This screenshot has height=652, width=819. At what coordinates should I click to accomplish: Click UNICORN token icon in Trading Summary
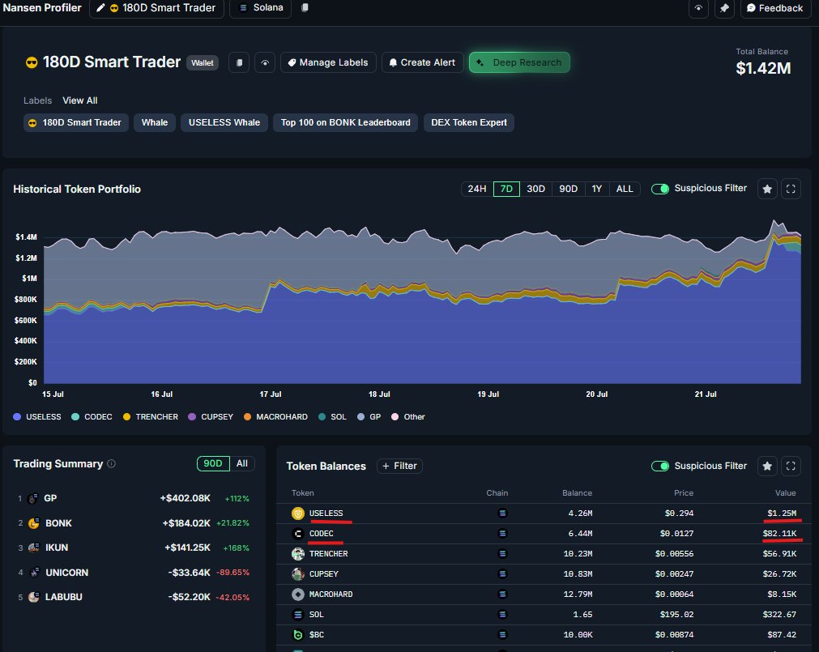pos(34,573)
